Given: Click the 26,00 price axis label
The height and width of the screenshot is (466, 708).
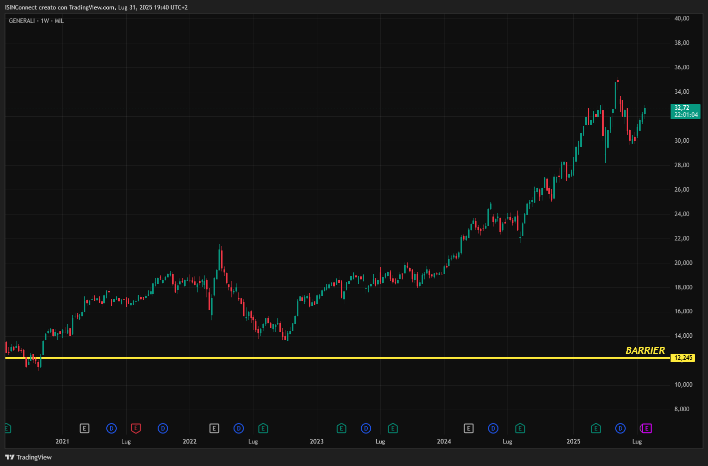Looking at the screenshot, I should point(682,190).
